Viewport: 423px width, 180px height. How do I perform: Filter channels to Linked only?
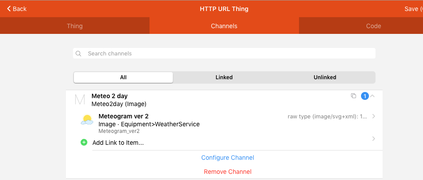(x=224, y=77)
